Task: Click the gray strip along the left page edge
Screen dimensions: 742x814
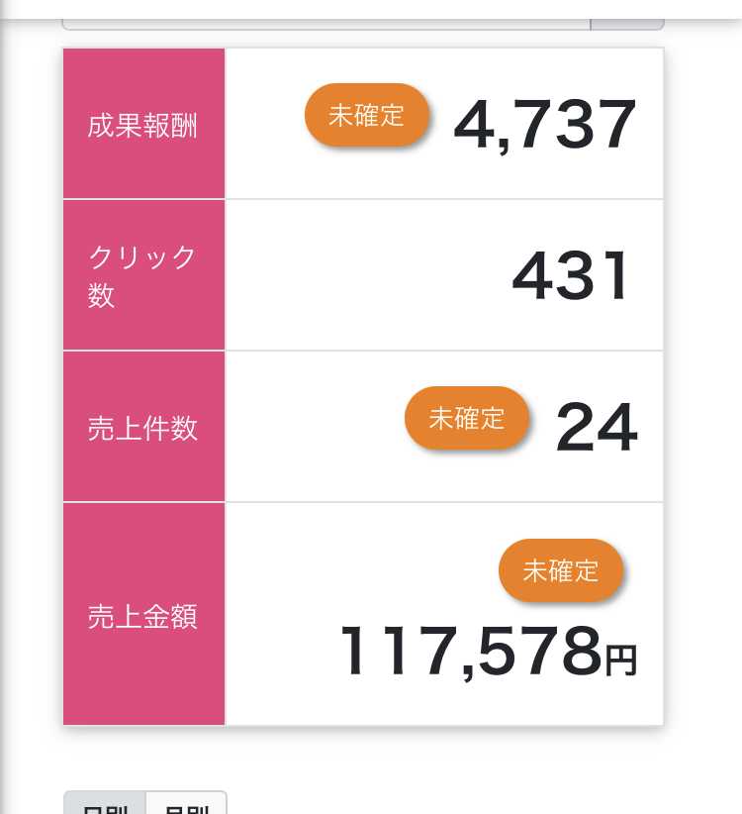Action: pyautogui.click(x=3, y=415)
